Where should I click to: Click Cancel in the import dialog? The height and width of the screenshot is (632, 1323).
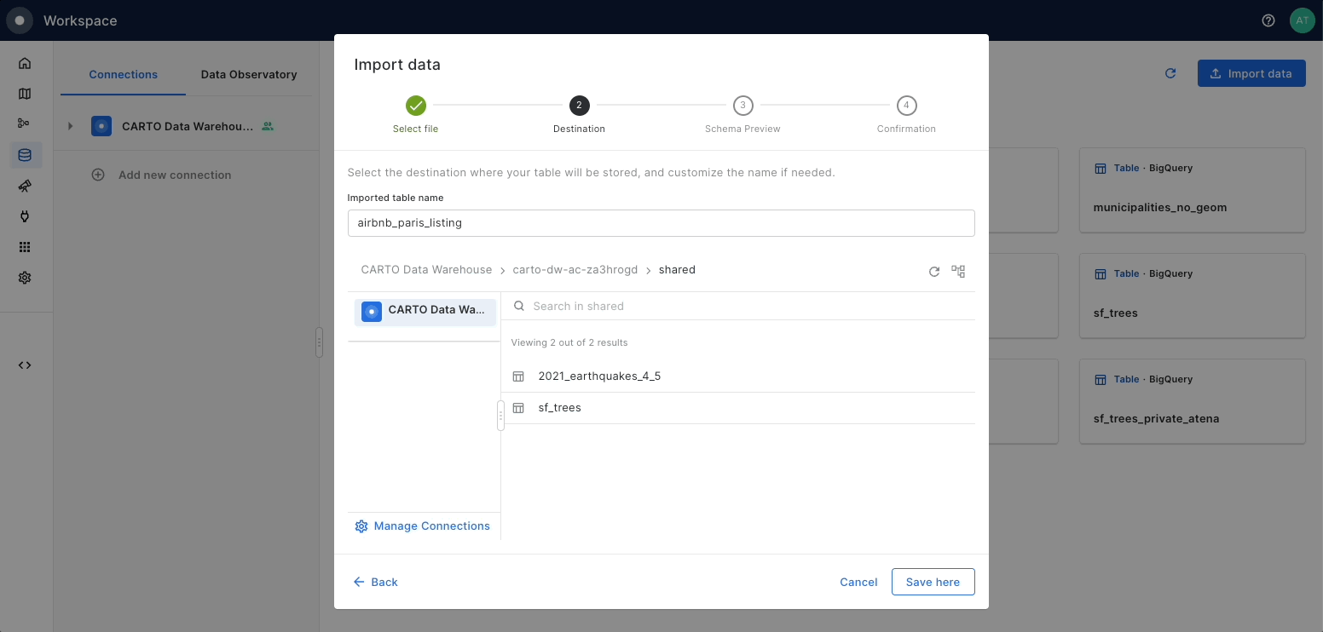click(858, 582)
